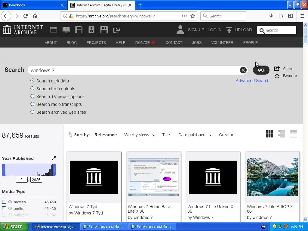Click the Internet Archive logo
Viewport: 308px width, 231px height.
pyautogui.click(x=23, y=30)
